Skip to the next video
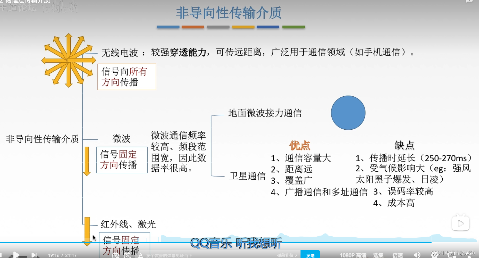Image resolution: width=479 pixels, height=258 pixels. [x=34, y=255]
